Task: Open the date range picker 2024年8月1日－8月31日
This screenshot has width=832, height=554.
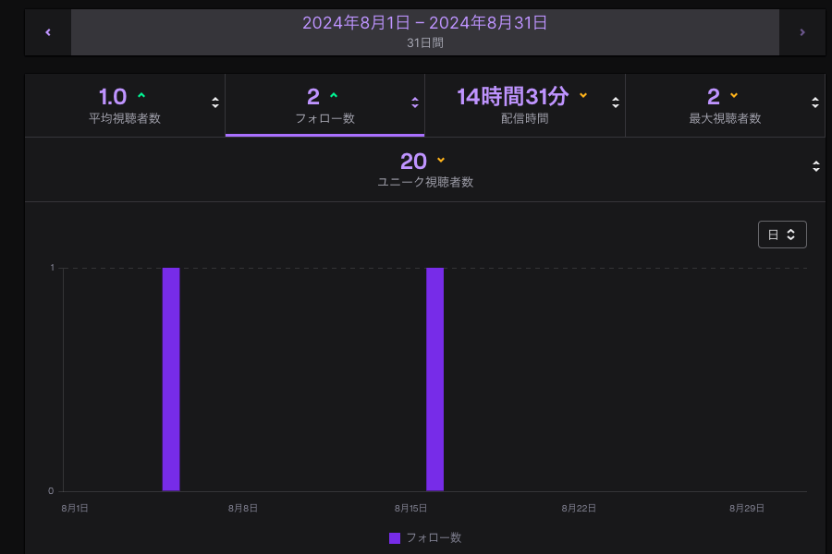Action: pos(425,32)
